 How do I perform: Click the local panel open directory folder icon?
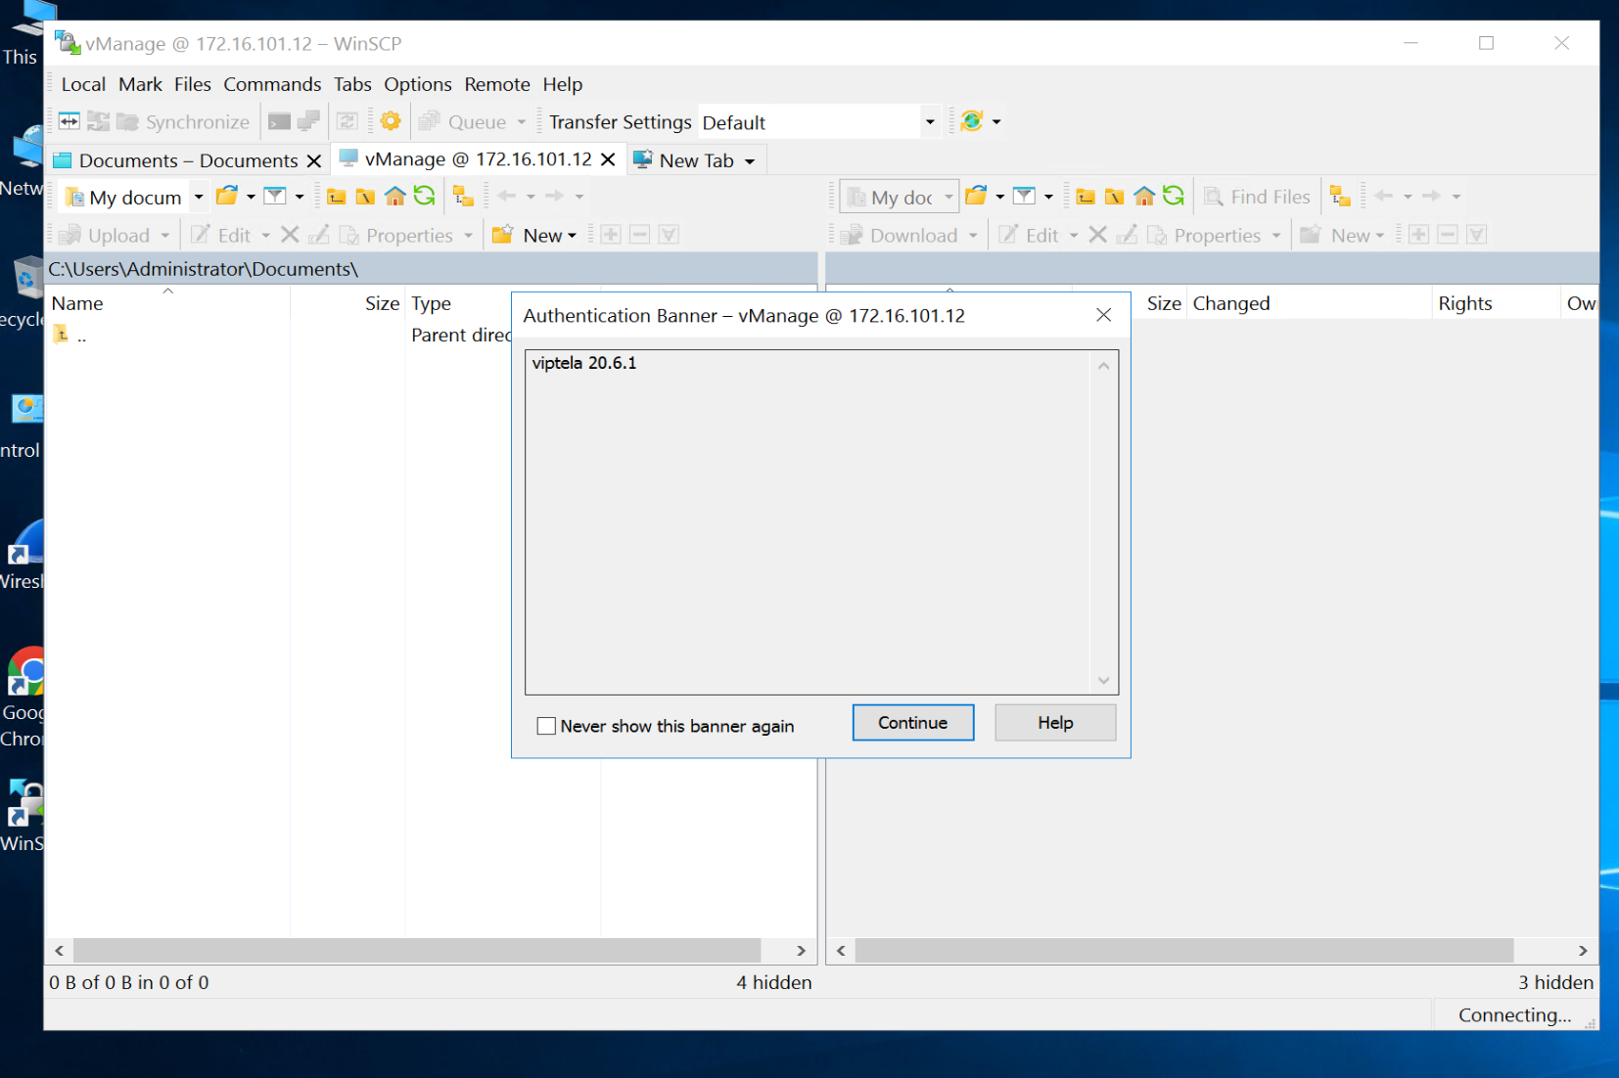[x=227, y=197]
